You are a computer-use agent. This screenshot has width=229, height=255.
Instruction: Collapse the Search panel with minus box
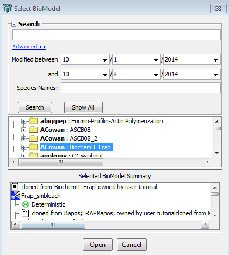point(14,24)
